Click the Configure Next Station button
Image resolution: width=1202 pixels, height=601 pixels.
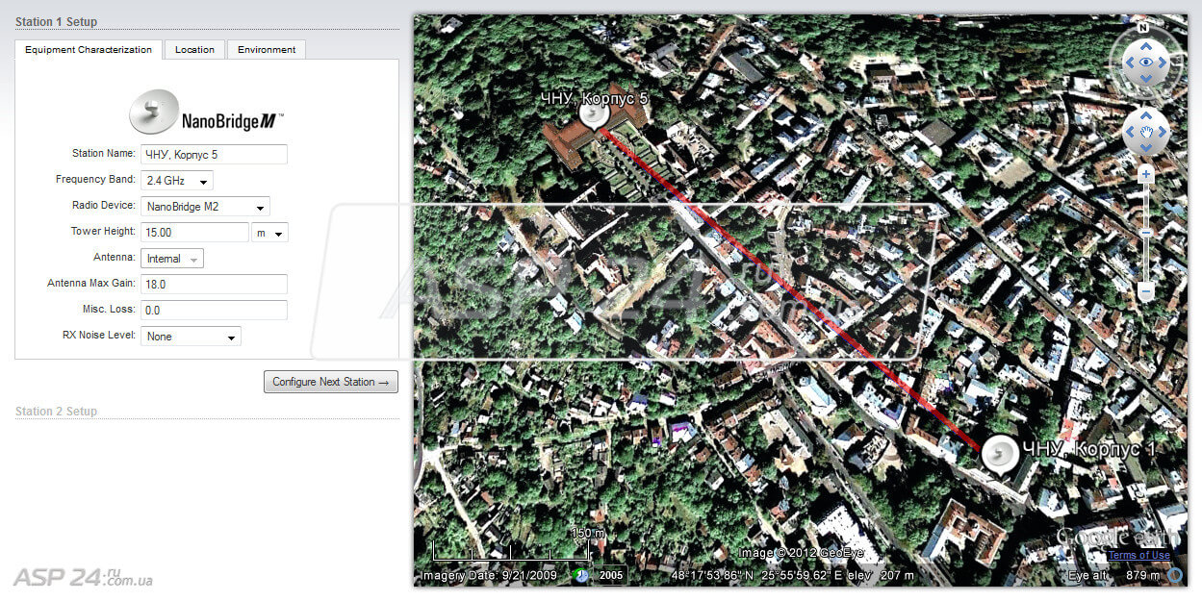click(330, 382)
